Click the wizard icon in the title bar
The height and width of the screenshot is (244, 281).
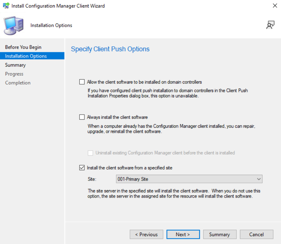pyautogui.click(x=6, y=6)
